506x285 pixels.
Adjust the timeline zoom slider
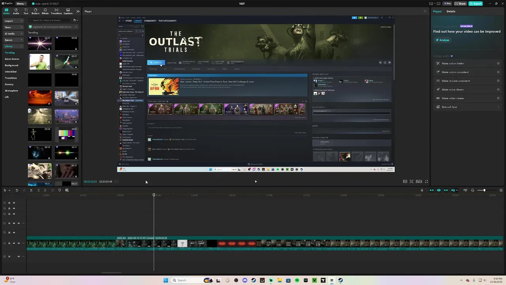pyautogui.click(x=484, y=190)
